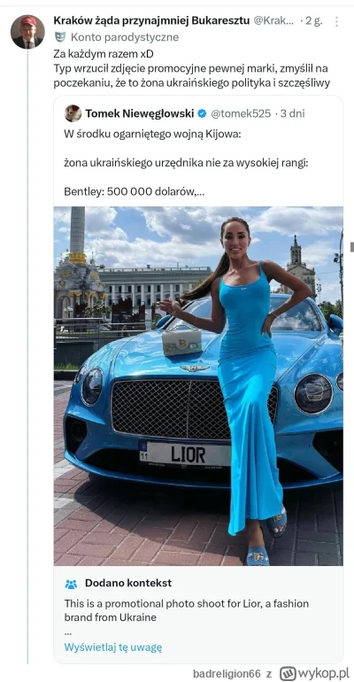This screenshot has height=682, width=354.
Task: Click the community notes people icon
Action: click(71, 584)
